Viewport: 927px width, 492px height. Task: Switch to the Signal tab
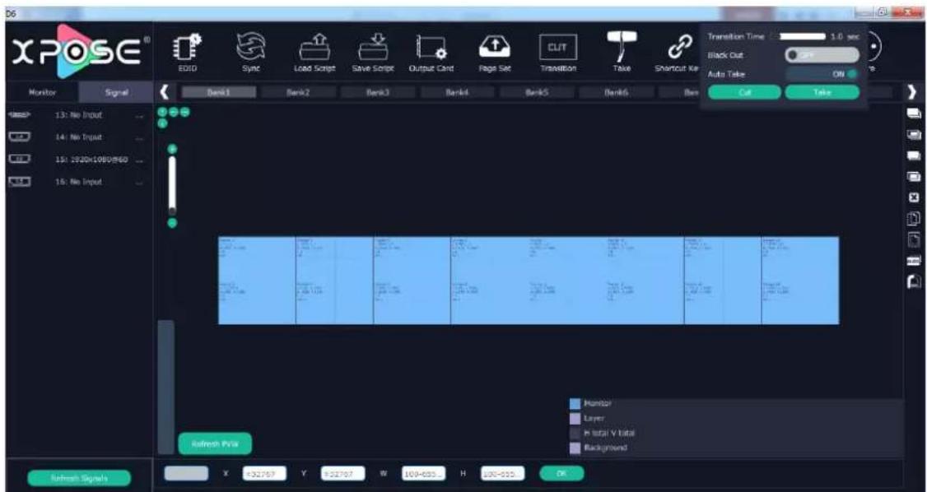[114, 92]
